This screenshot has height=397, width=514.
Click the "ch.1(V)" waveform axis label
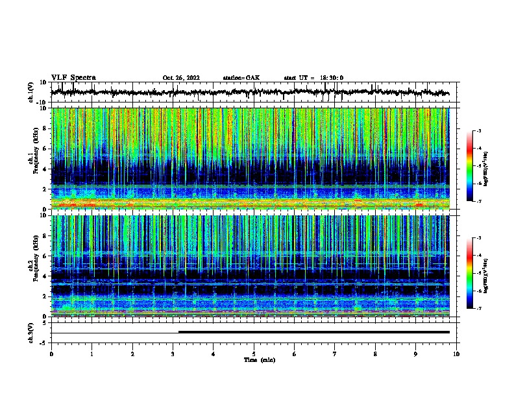coord(31,92)
